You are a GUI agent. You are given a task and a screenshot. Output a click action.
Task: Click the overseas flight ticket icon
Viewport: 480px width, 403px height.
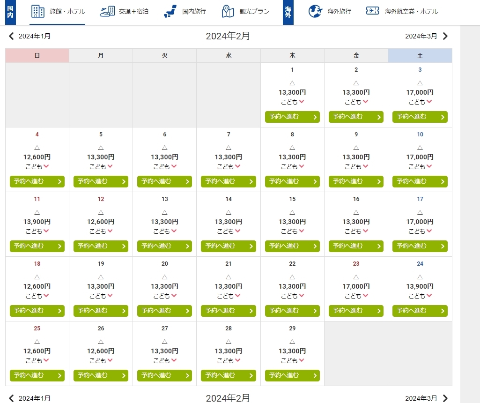point(372,11)
